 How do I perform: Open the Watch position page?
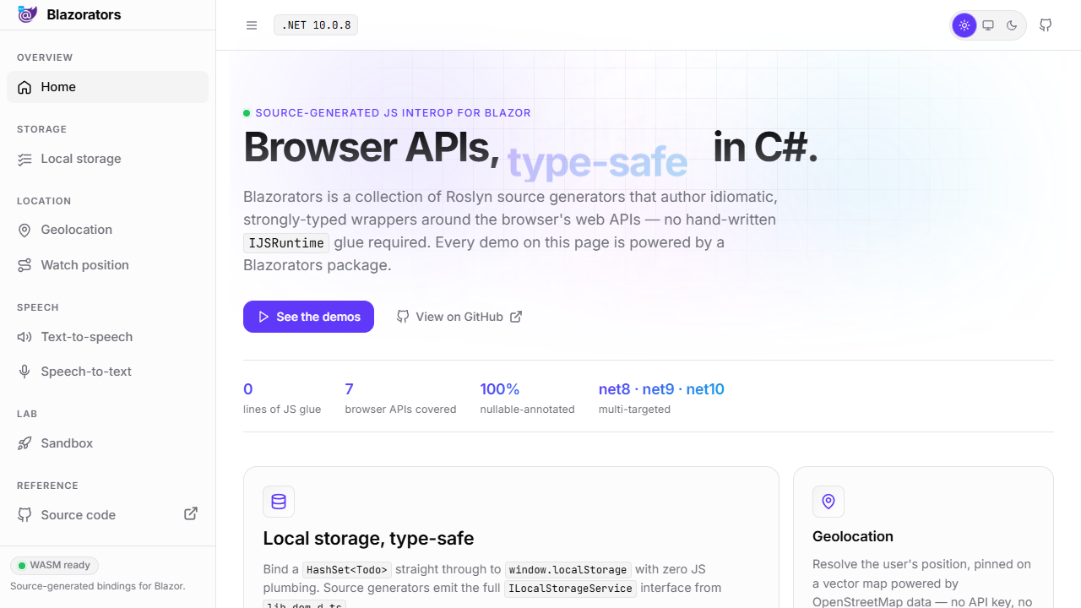coord(107,265)
